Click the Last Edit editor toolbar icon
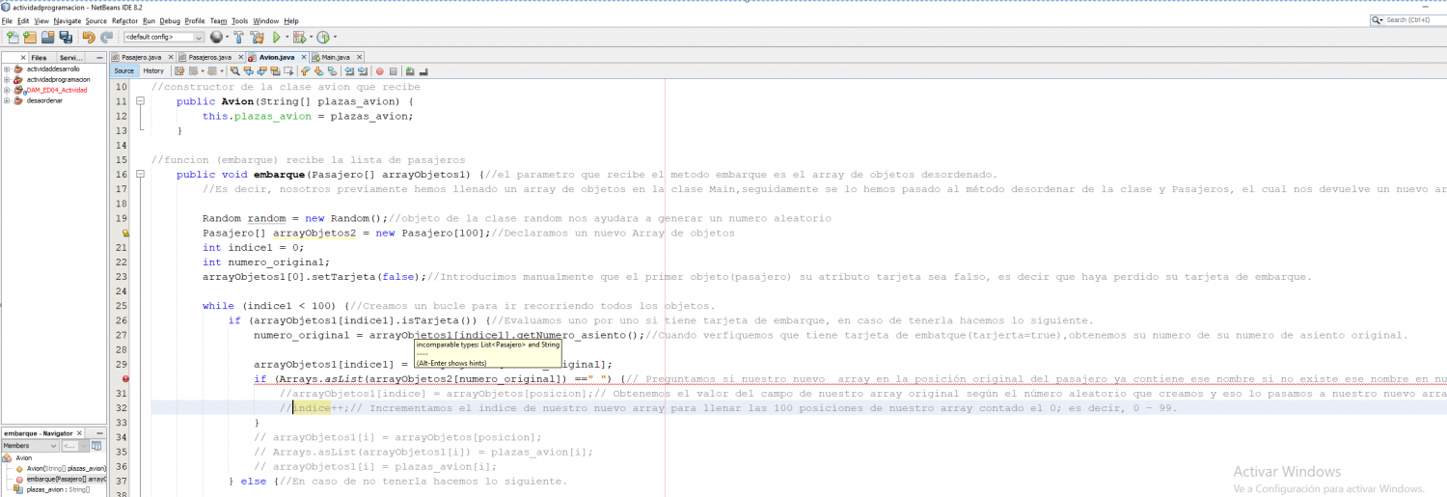The width and height of the screenshot is (1447, 497). coord(179,70)
